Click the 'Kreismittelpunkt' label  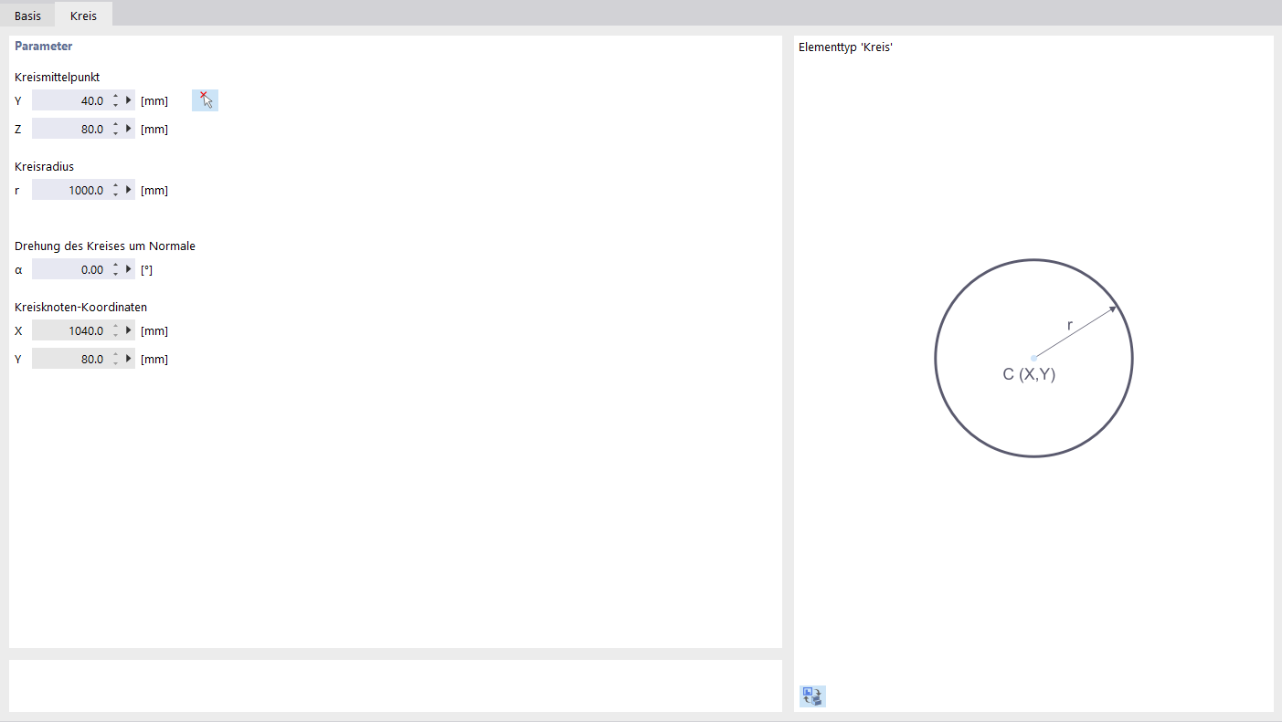(x=57, y=77)
